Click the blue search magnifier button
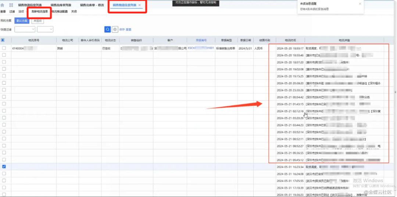Screen dimensions: 397x197 107,29
